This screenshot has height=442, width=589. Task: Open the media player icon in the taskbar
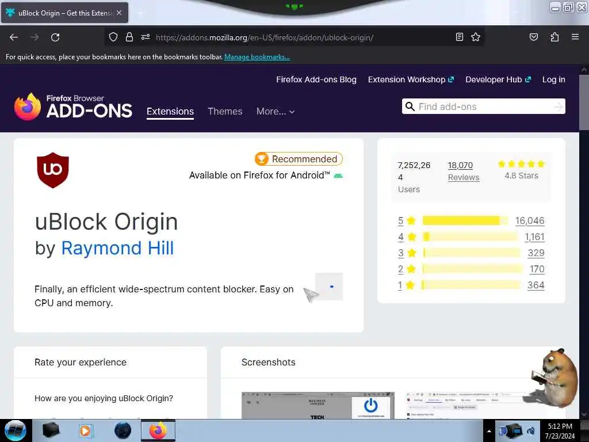(85, 430)
